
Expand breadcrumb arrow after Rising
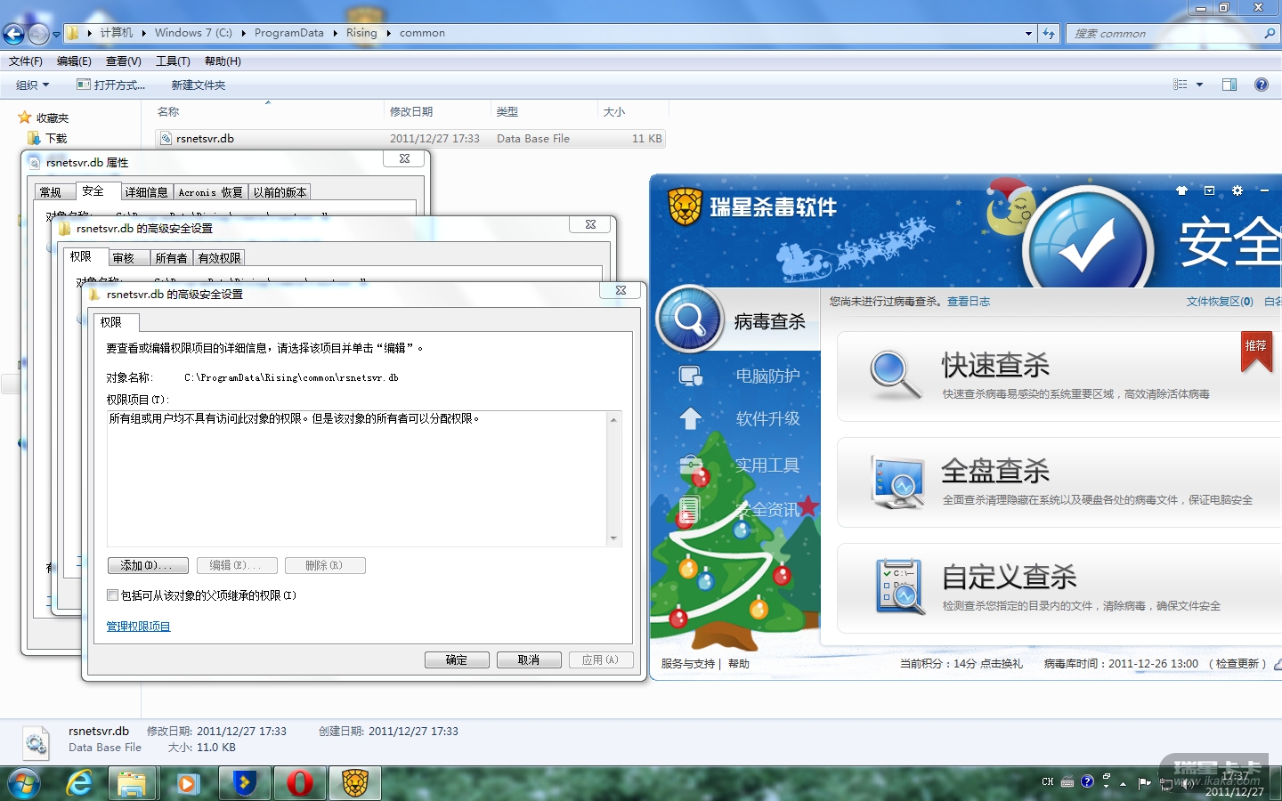(x=388, y=33)
